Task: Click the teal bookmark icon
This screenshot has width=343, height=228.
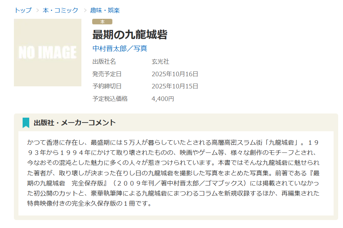Action: (26, 123)
